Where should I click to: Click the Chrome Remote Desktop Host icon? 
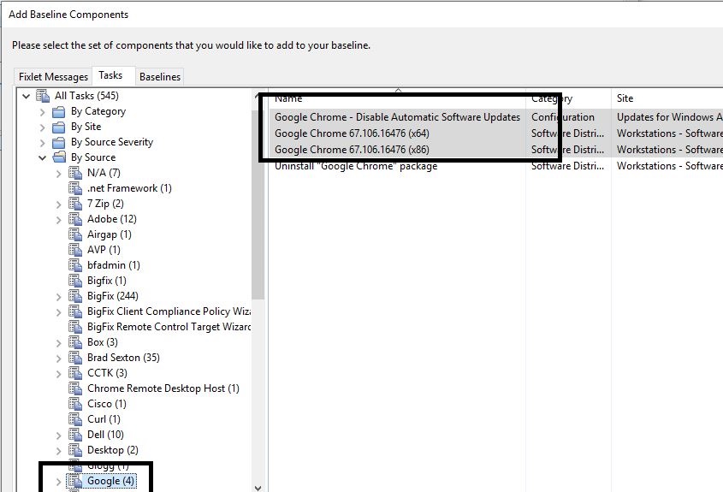(x=75, y=388)
